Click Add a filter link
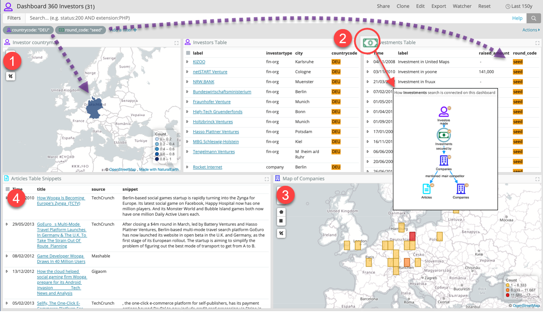 pyautogui.click(x=123, y=30)
